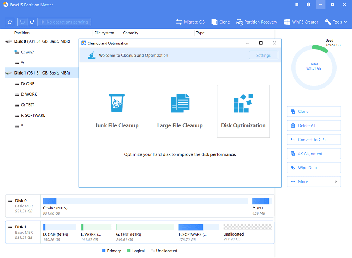352x258 pixels.
Task: Click the redo arrow icon
Action: pyautogui.click(x=32, y=22)
